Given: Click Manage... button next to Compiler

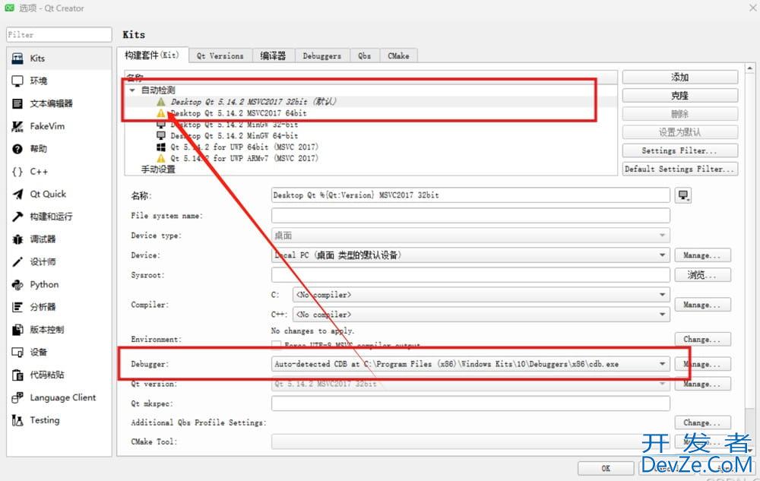Looking at the screenshot, I should point(703,305).
